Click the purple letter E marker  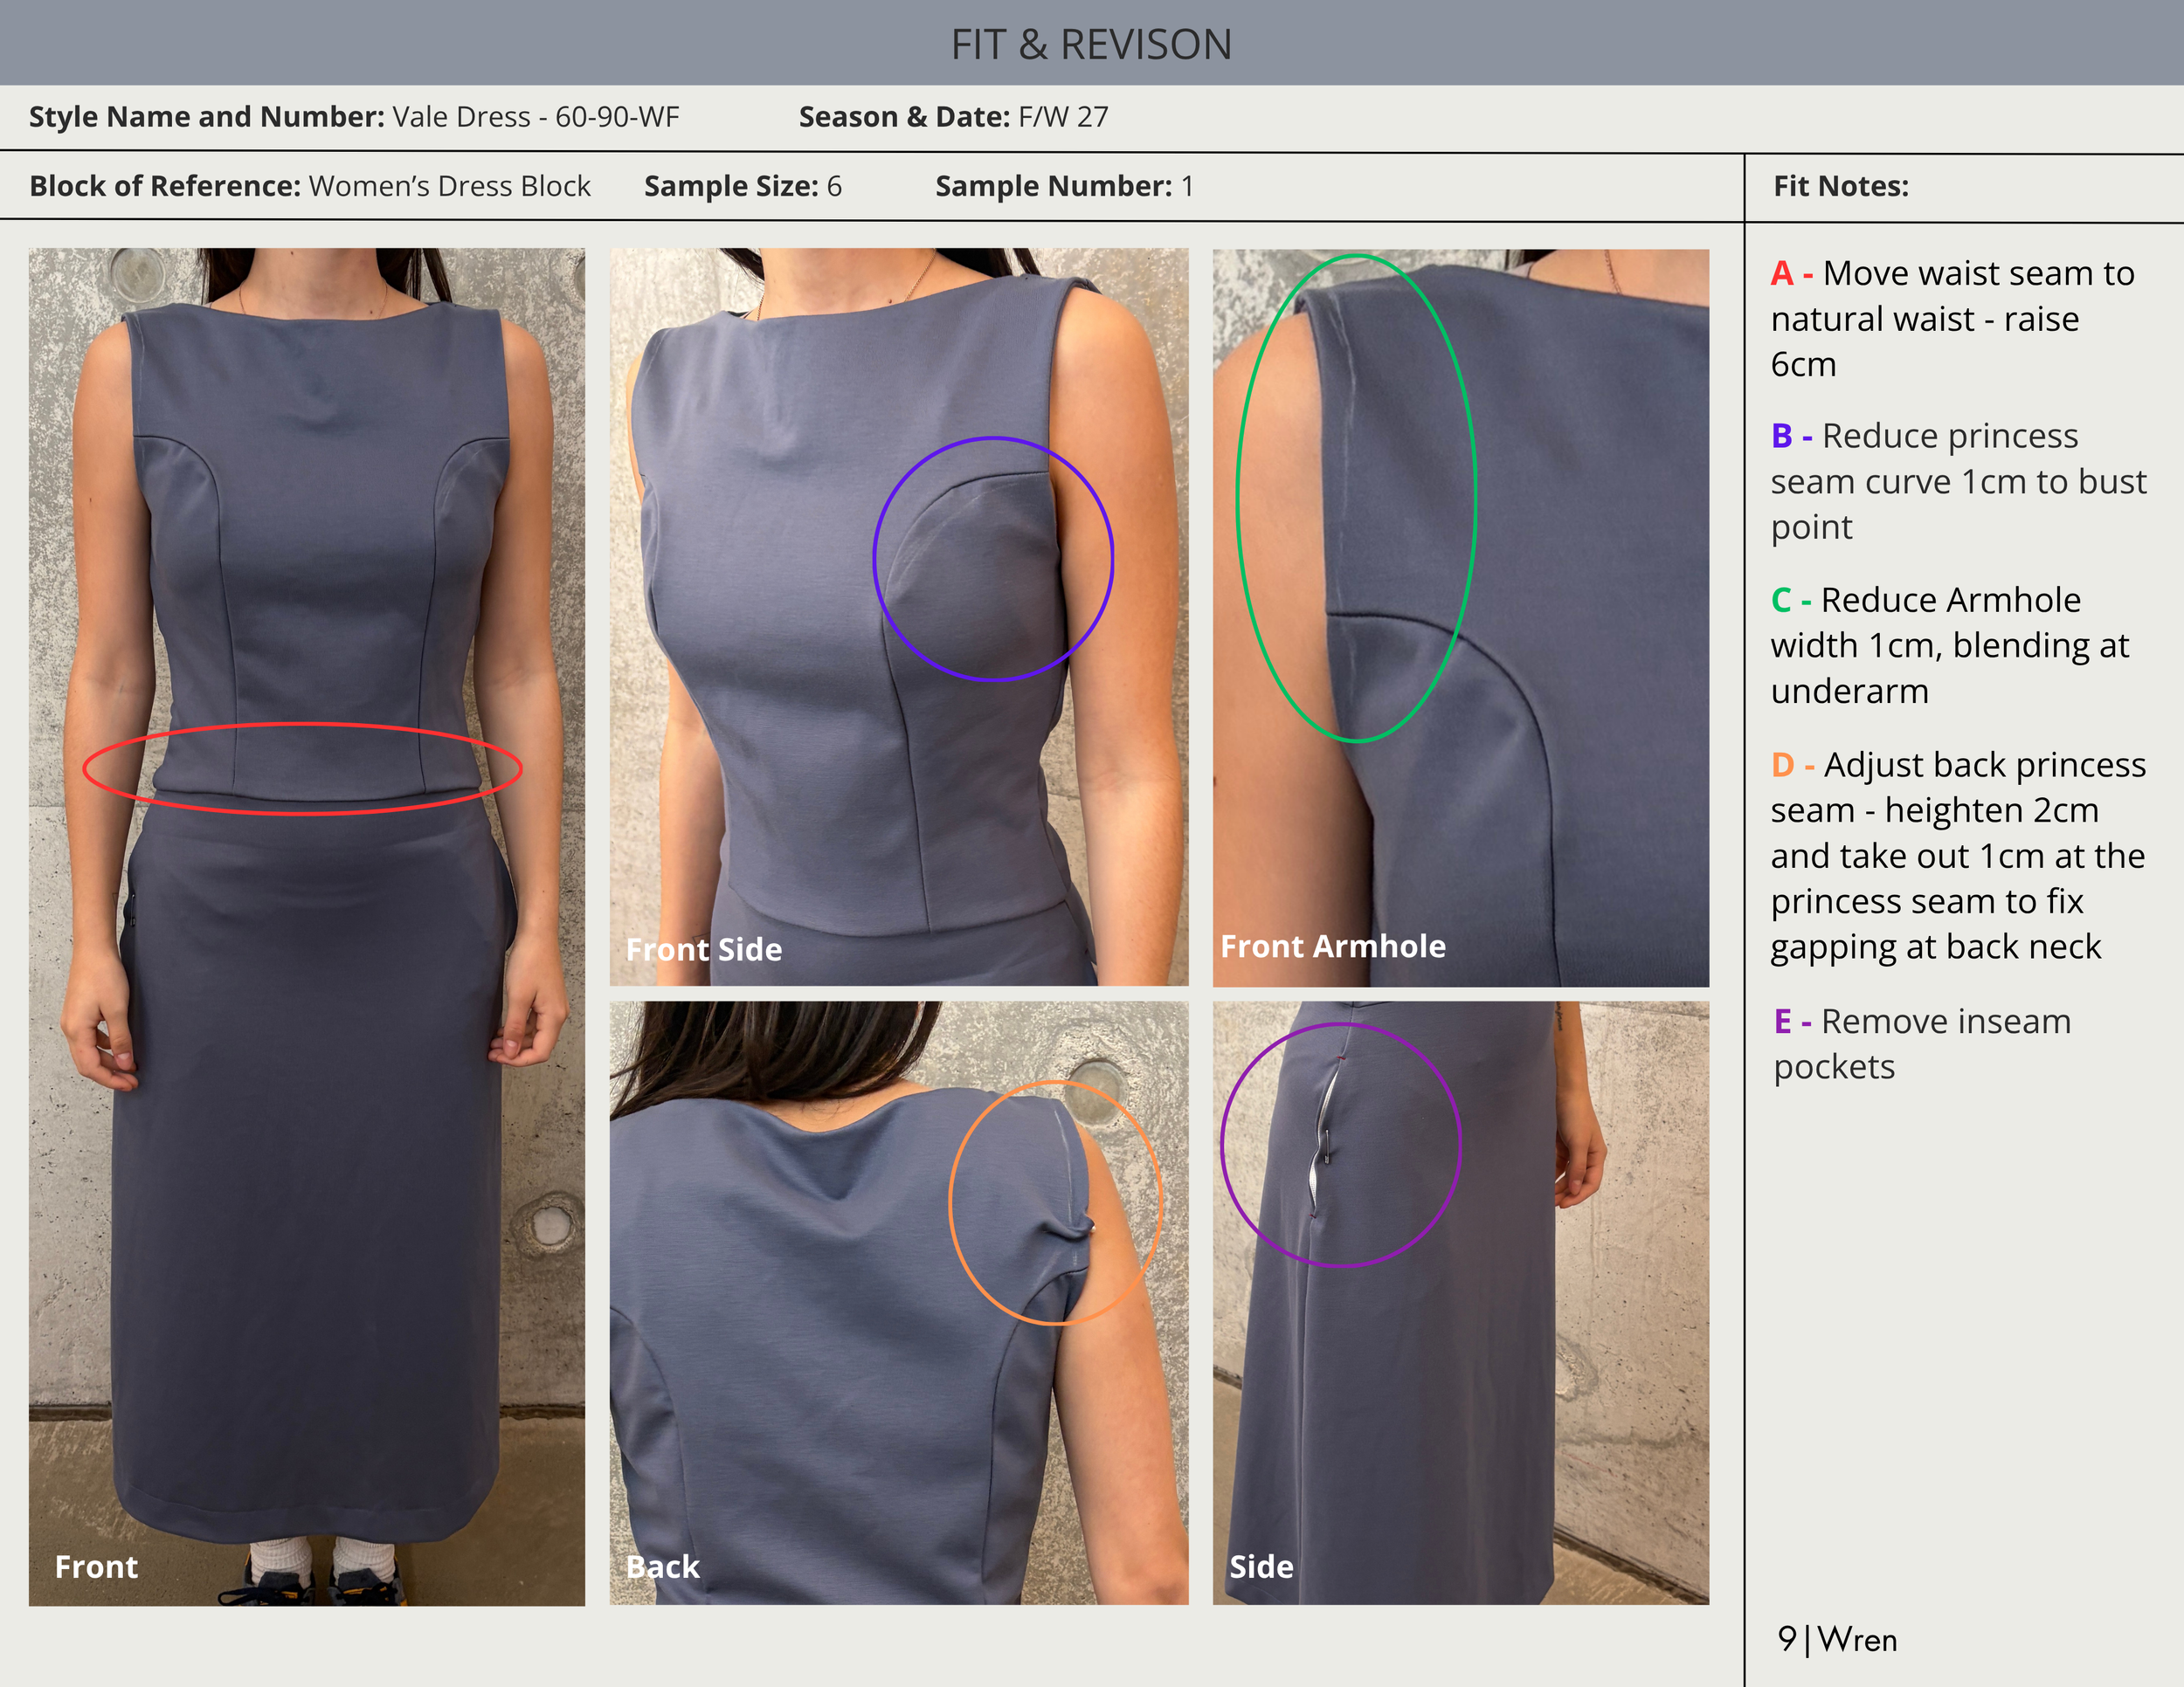point(1782,1023)
